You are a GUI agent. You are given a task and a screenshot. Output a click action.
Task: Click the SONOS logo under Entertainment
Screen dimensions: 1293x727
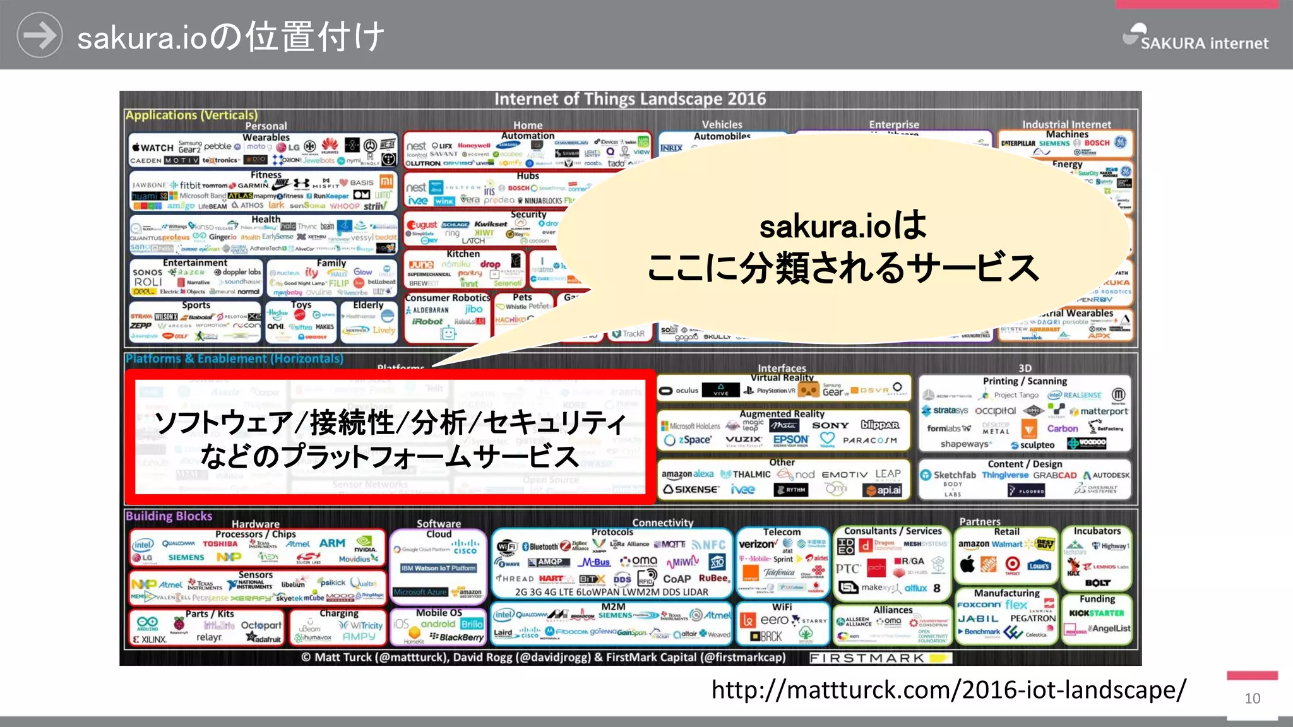tap(148, 273)
